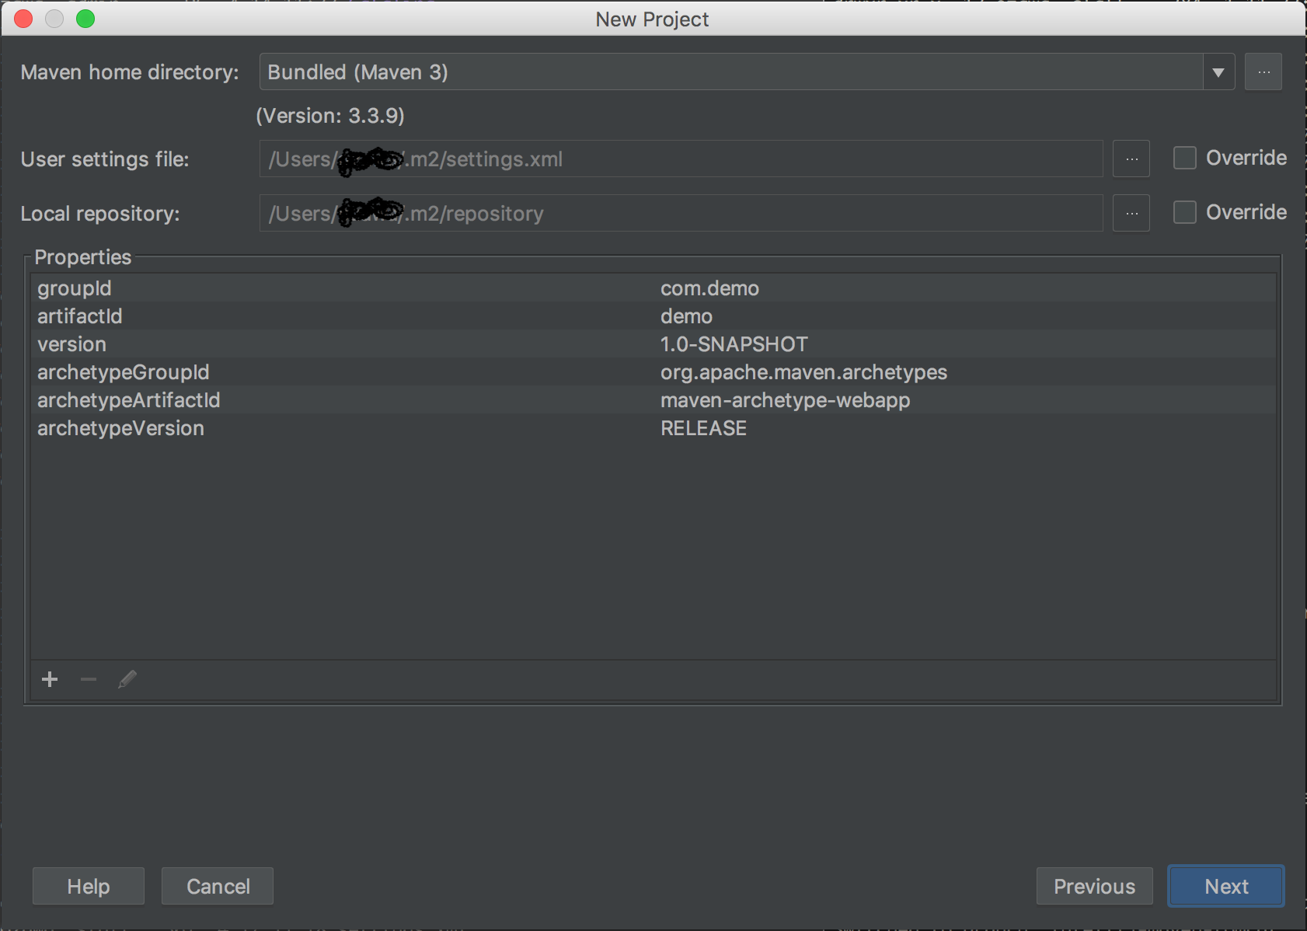The width and height of the screenshot is (1307, 931).
Task: Remove selected property with minus icon
Action: [89, 679]
